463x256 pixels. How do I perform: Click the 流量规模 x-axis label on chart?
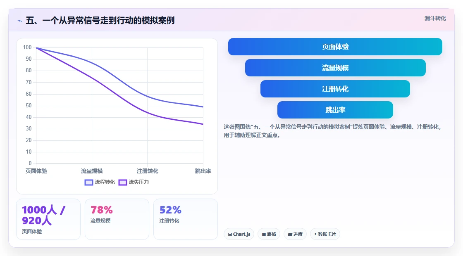coord(92,171)
